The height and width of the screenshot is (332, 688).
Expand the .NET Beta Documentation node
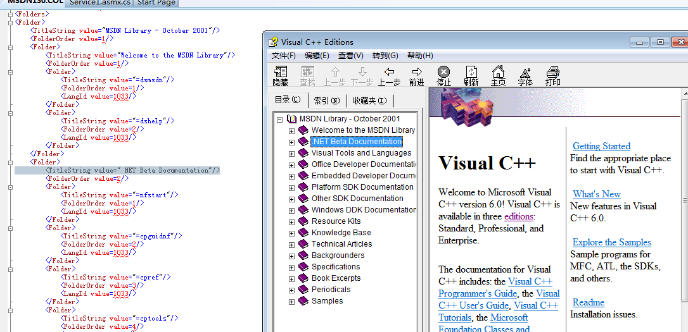(291, 142)
